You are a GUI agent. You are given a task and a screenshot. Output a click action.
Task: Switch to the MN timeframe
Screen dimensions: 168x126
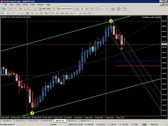pyautogui.click(x=90, y=13)
